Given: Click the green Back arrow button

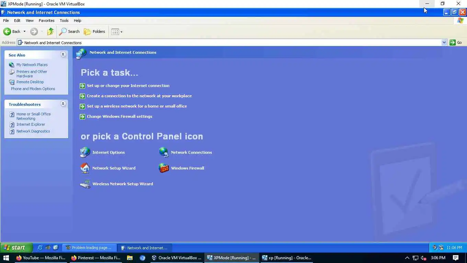Looking at the screenshot, I should tap(7, 32).
